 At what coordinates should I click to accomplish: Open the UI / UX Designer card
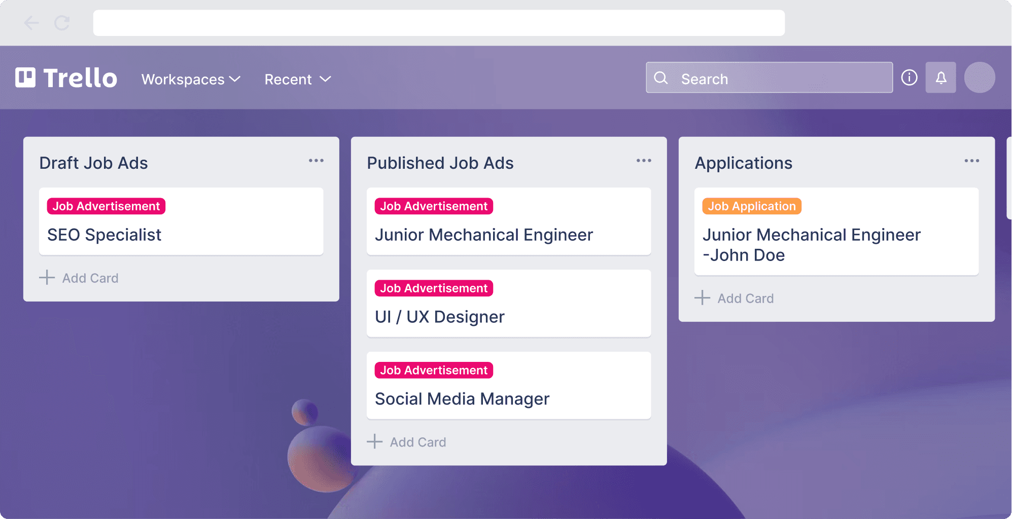509,304
